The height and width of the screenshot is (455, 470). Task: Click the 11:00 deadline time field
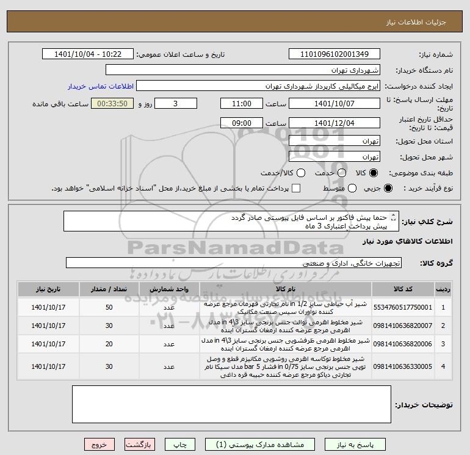tap(242, 103)
